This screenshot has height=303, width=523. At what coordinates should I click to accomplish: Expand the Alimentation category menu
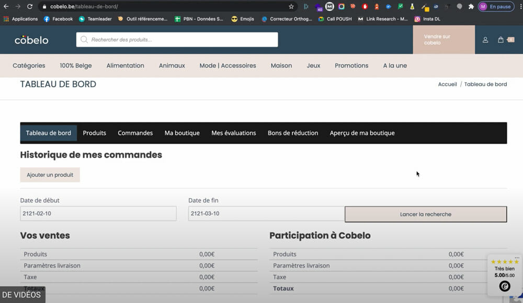coord(125,66)
